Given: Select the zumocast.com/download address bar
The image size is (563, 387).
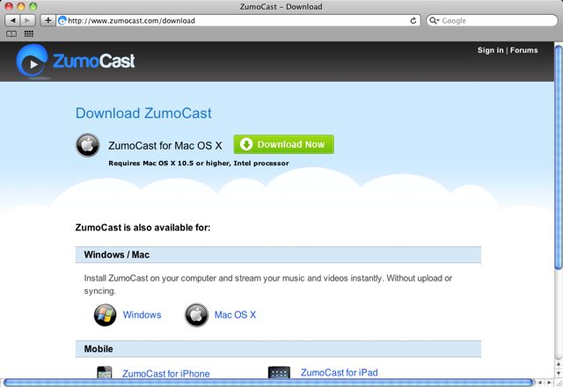Looking at the screenshot, I should pyautogui.click(x=238, y=20).
